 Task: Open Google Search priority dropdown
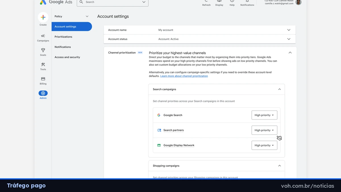(x=264, y=115)
